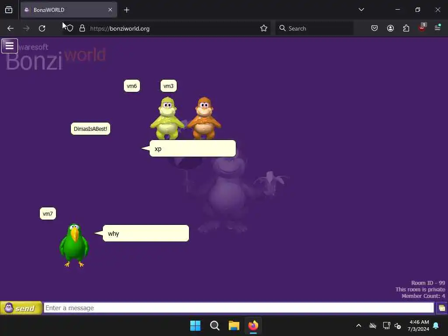Expand the list all tabs chevron
The width and height of the screenshot is (448, 336).
coord(361,10)
